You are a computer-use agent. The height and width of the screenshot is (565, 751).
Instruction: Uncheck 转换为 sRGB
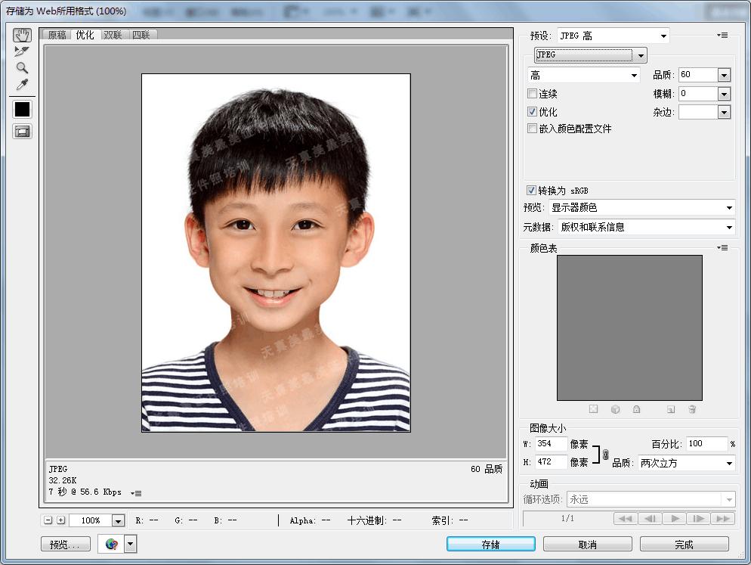tap(531, 190)
